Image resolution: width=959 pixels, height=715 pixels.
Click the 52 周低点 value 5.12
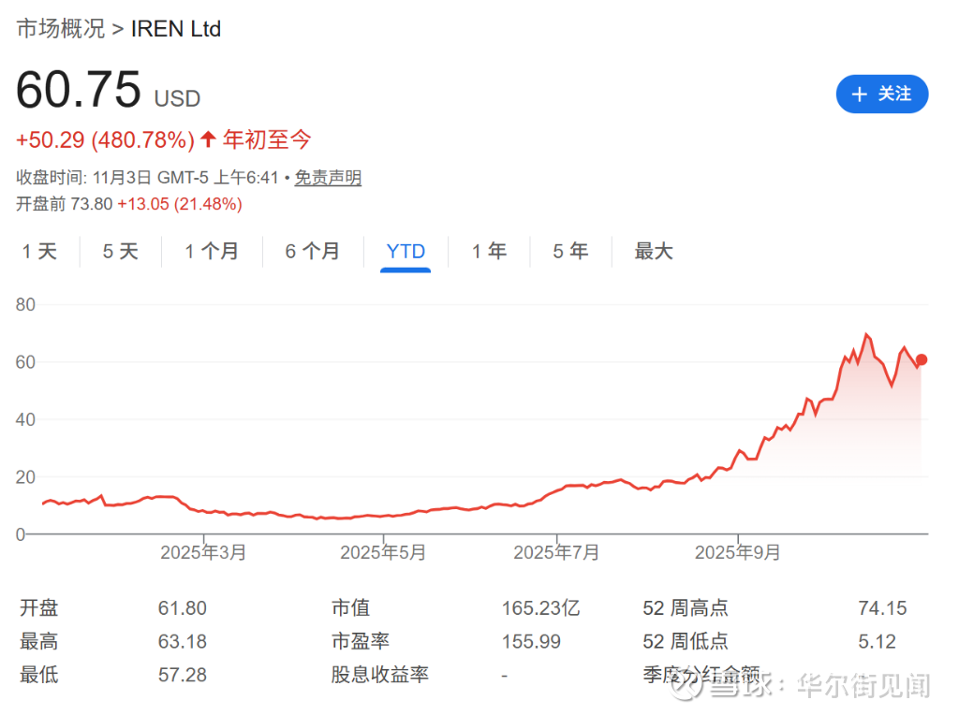[x=877, y=642]
